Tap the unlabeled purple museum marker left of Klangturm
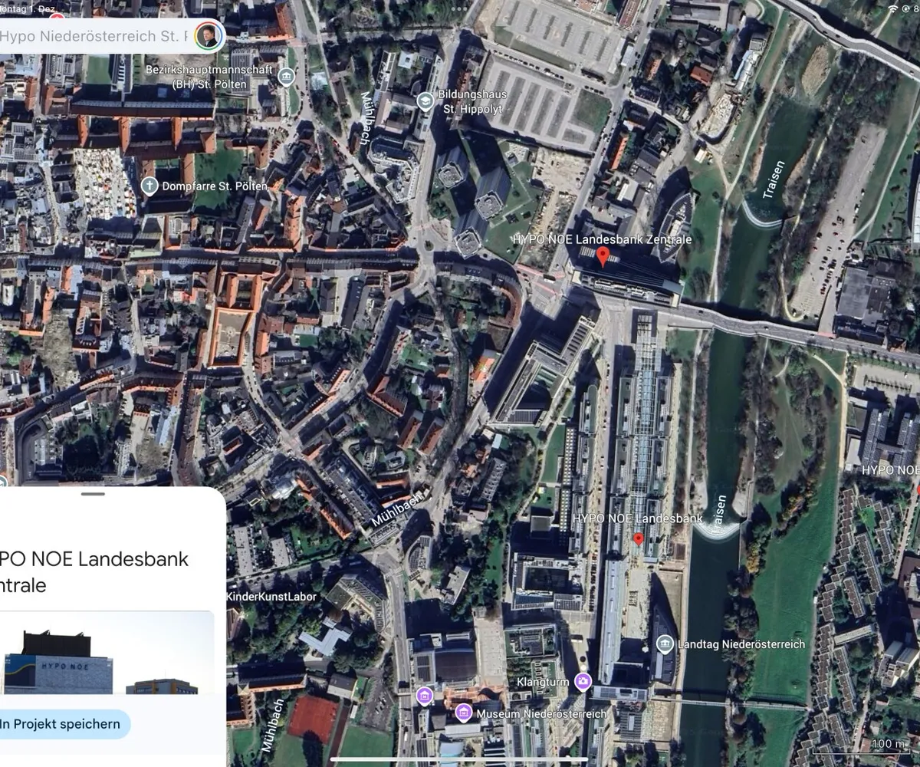 [x=424, y=696]
